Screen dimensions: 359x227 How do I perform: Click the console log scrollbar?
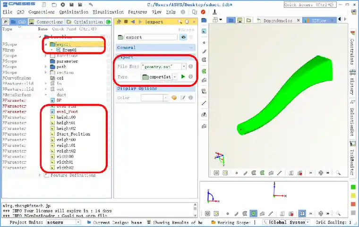click(195, 210)
